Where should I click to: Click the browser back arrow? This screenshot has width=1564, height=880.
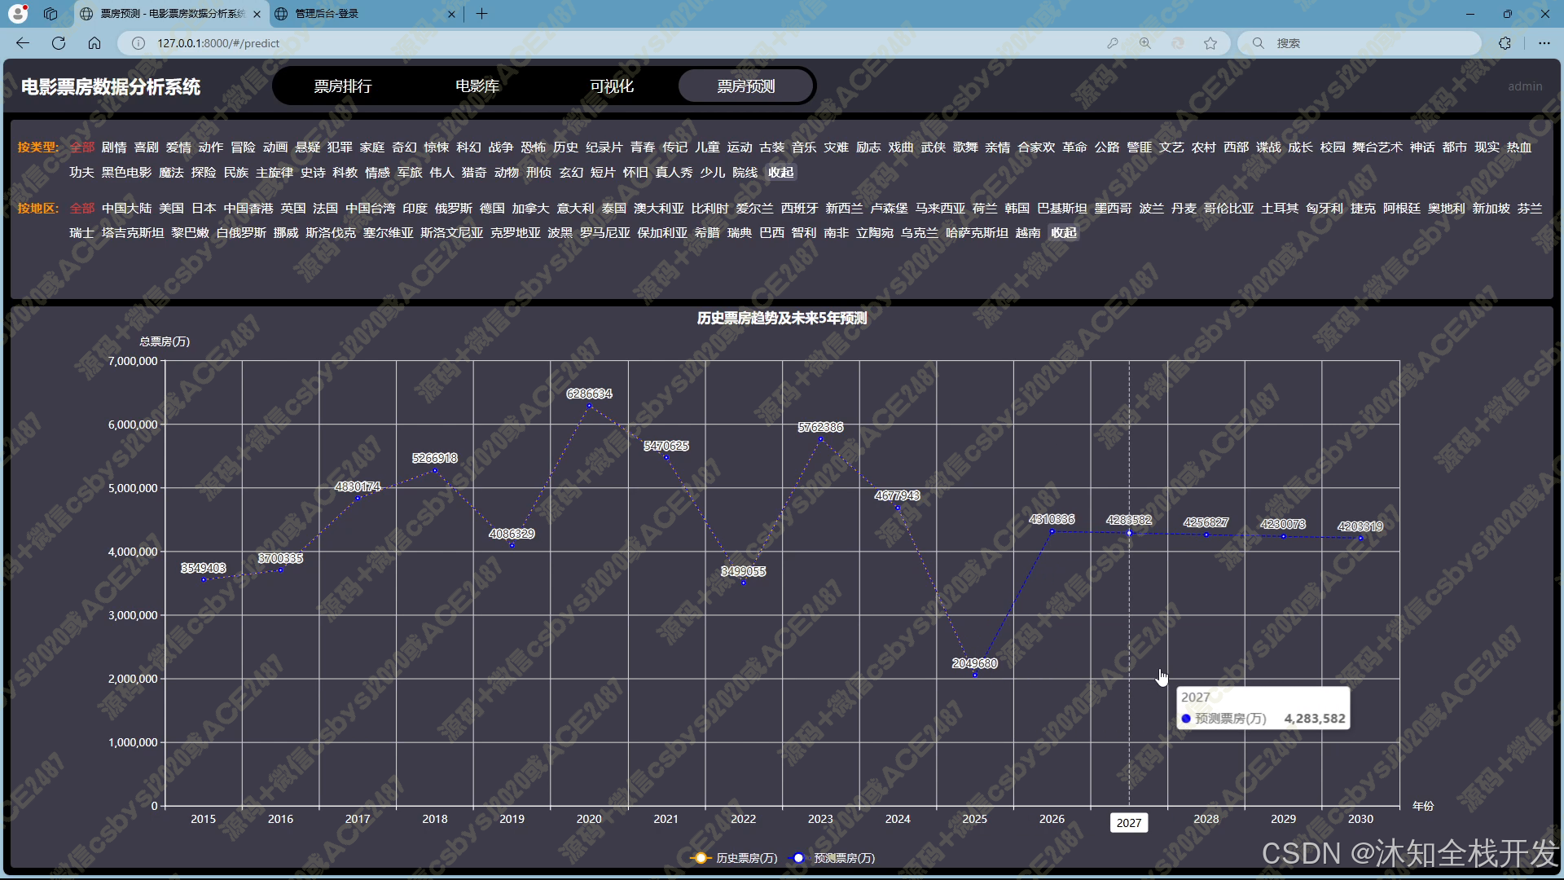[x=23, y=43]
